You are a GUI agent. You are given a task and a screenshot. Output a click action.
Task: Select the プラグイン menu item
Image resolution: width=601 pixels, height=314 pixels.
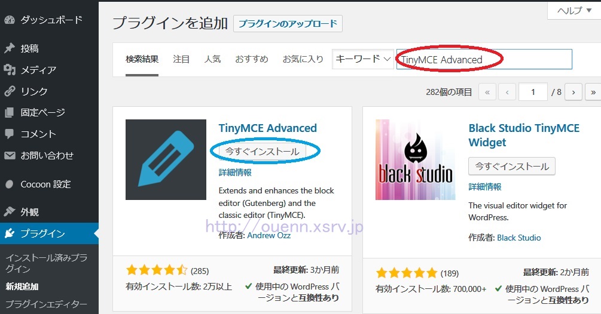49,233
